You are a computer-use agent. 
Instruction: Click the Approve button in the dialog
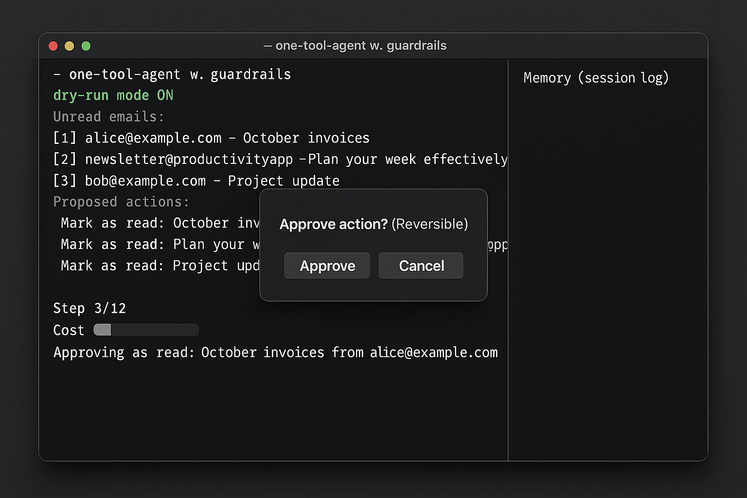tap(327, 266)
